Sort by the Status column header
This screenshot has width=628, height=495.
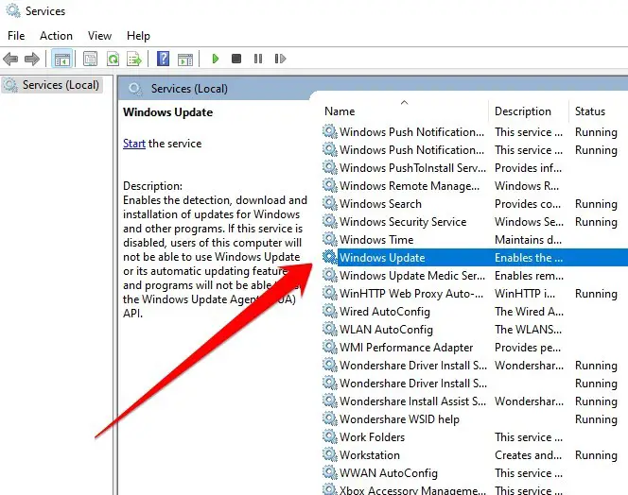coord(589,111)
